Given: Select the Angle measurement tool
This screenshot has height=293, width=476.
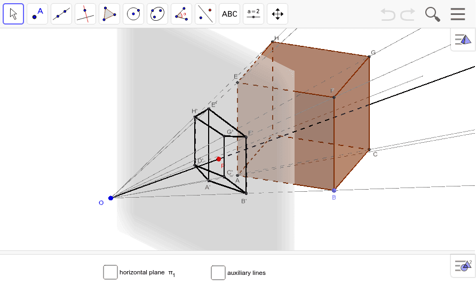Looking at the screenshot, I should coord(181,14).
